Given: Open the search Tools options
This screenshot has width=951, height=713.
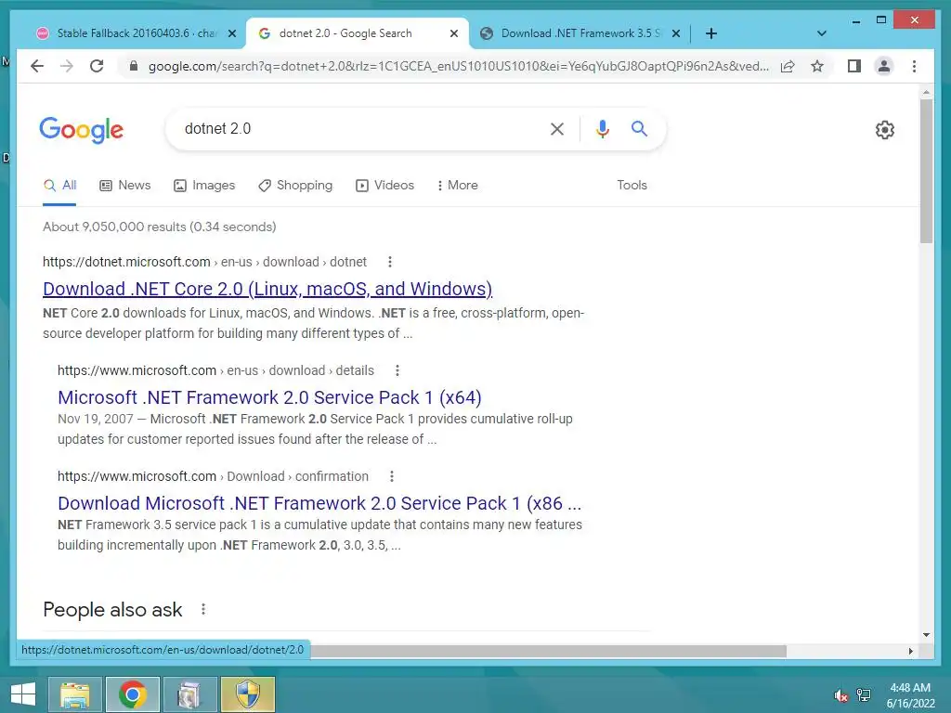Looking at the screenshot, I should 632,186.
